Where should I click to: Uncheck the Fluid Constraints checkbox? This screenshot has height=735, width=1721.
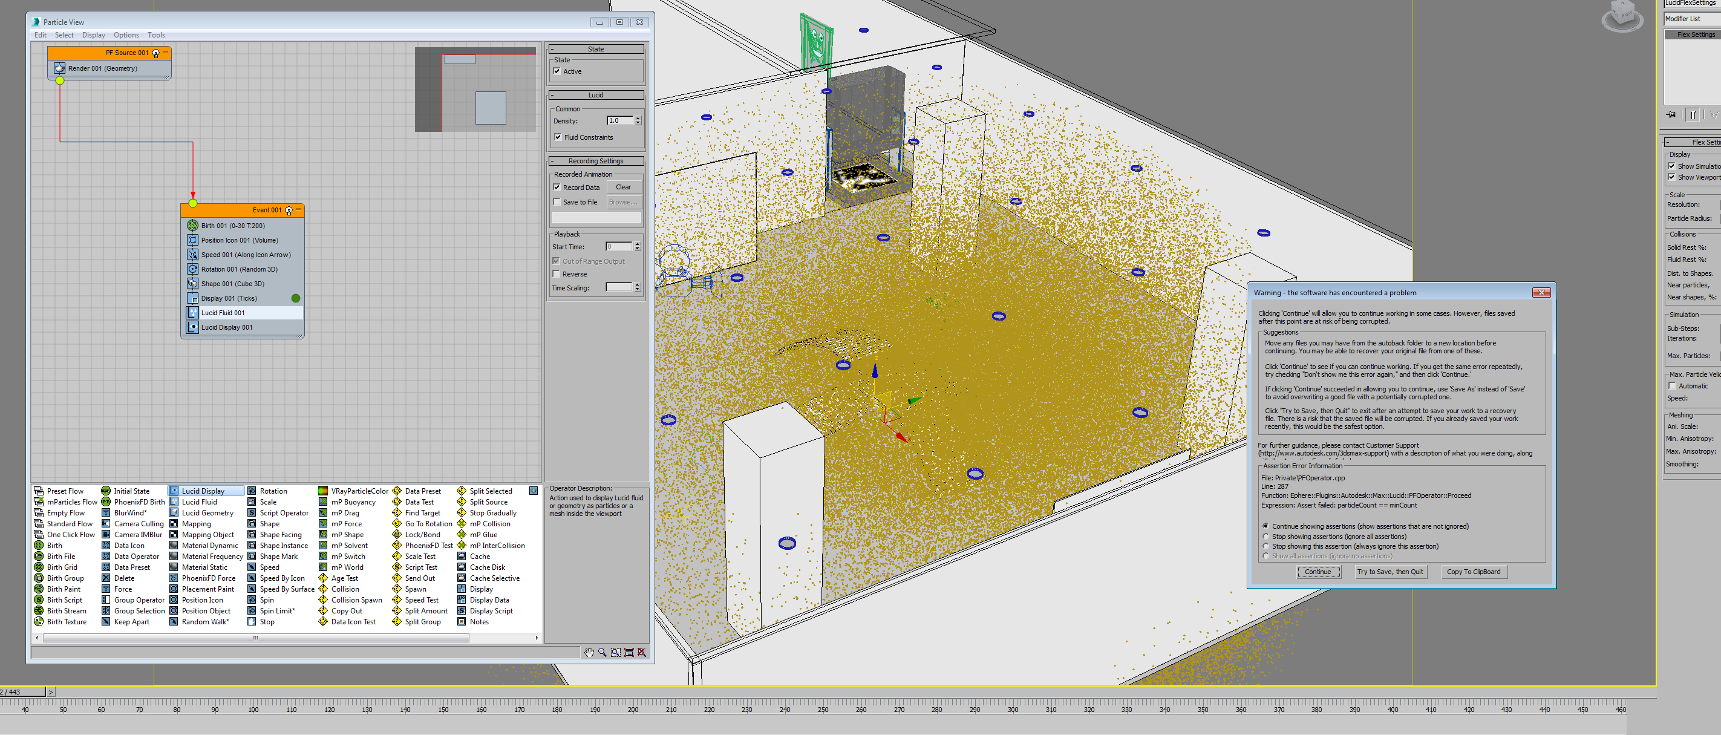coord(558,137)
